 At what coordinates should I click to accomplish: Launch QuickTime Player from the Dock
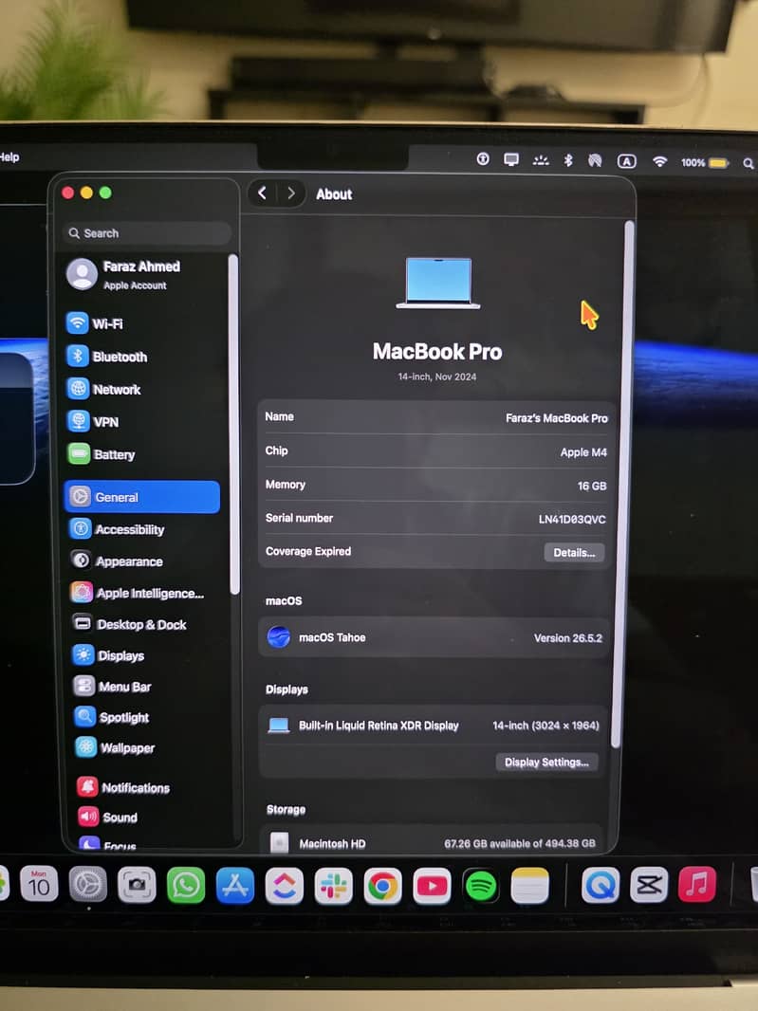[x=601, y=885]
